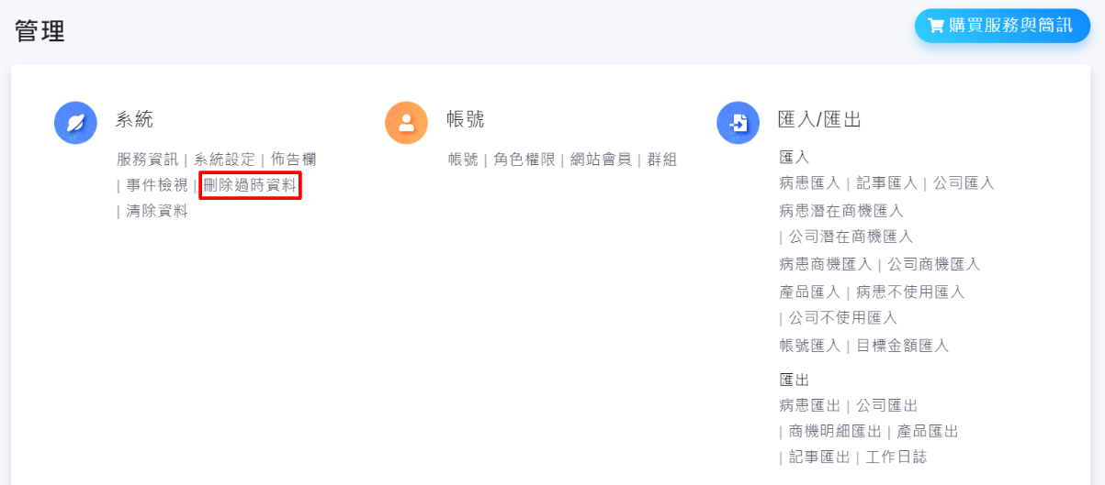Open the 事件檢視 event viewer
Viewport: 1105px width, 485px height.
tap(157, 185)
